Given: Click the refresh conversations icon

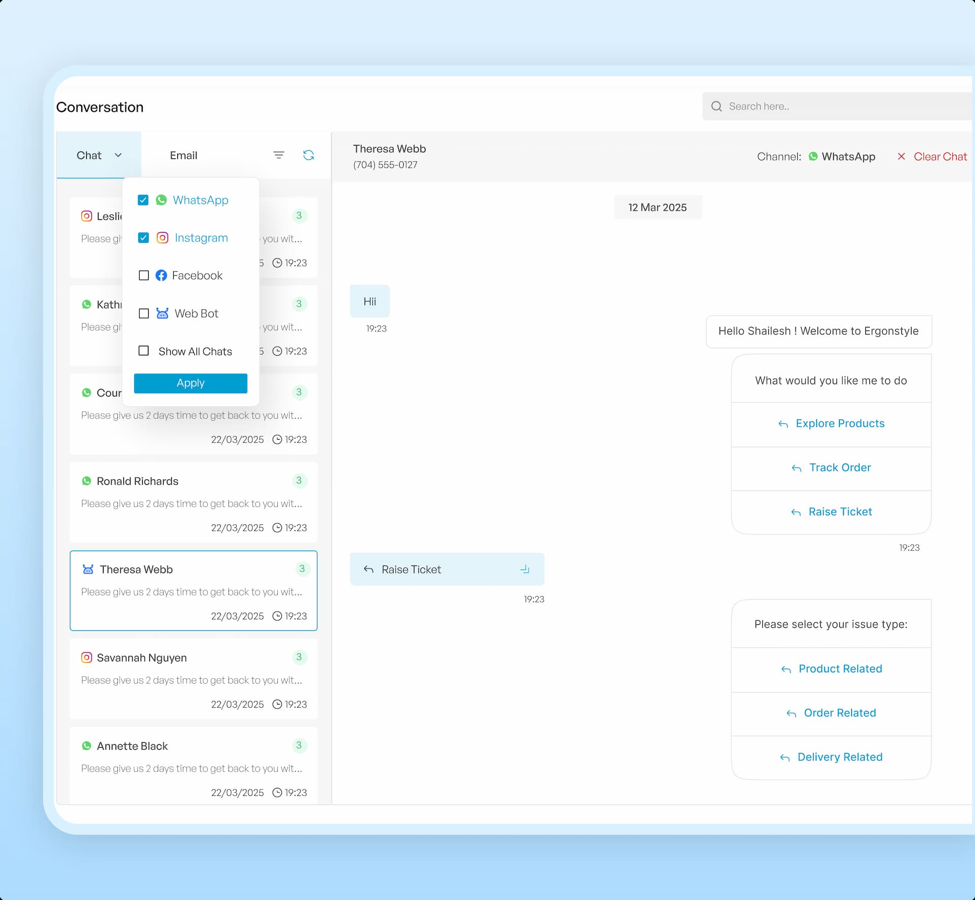Looking at the screenshot, I should [308, 155].
